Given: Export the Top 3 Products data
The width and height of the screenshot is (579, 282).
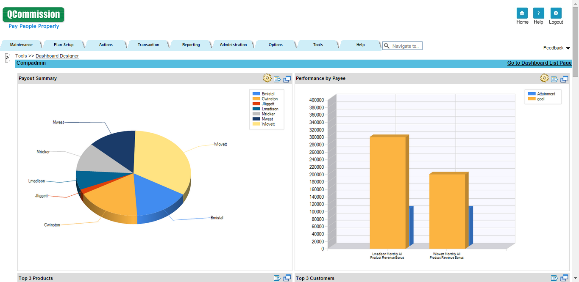Looking at the screenshot, I should [x=278, y=278].
